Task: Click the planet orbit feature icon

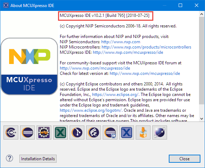Action: [x=160, y=133]
